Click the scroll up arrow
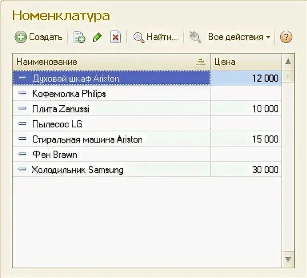This screenshot has height=278, width=307. [288, 62]
